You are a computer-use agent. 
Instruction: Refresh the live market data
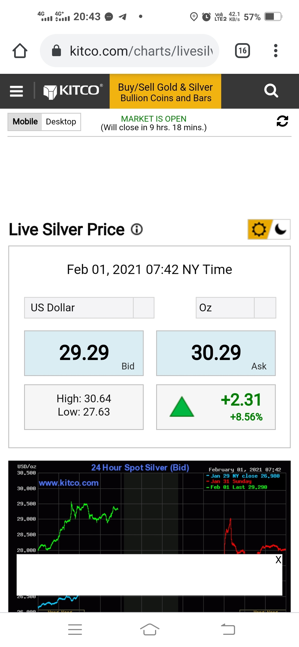click(x=282, y=121)
